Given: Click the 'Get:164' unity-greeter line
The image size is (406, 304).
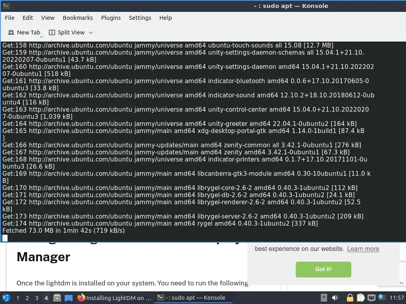Looking at the screenshot, I should click(180, 123).
